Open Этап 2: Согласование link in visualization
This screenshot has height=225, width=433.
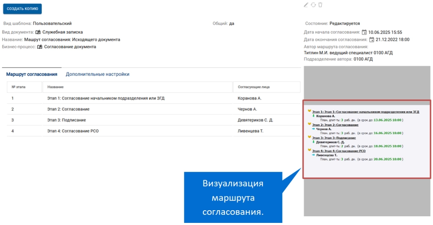tap(335, 125)
